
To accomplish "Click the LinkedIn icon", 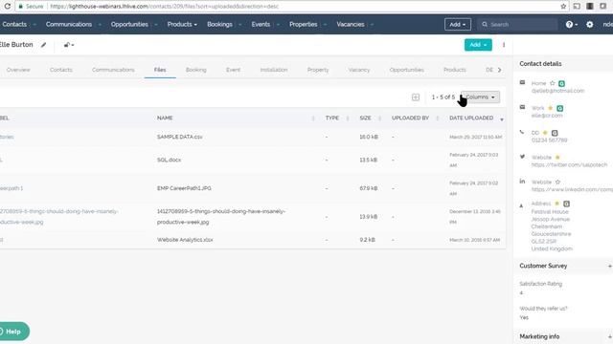I will pos(522,181).
